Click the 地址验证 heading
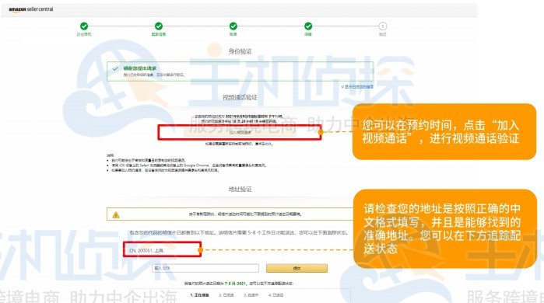The image size is (544, 303). click(x=240, y=189)
